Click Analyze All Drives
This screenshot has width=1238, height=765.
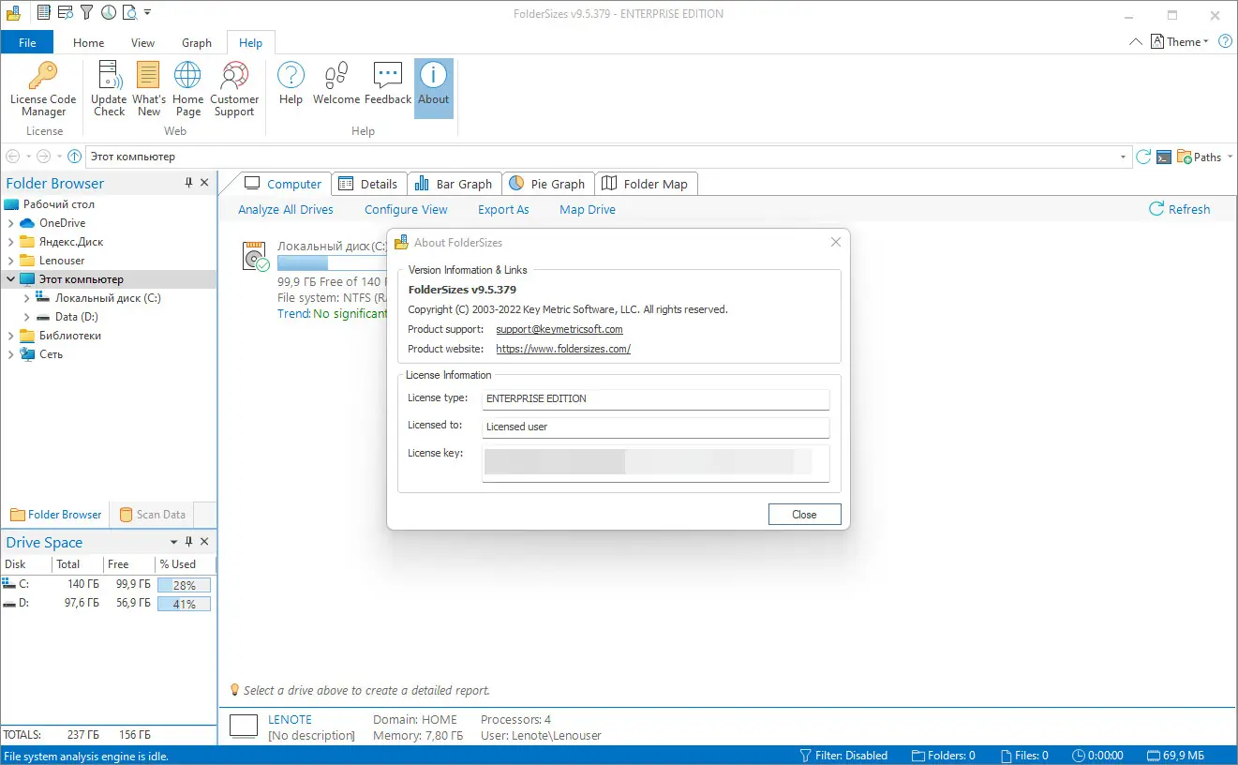coord(286,210)
